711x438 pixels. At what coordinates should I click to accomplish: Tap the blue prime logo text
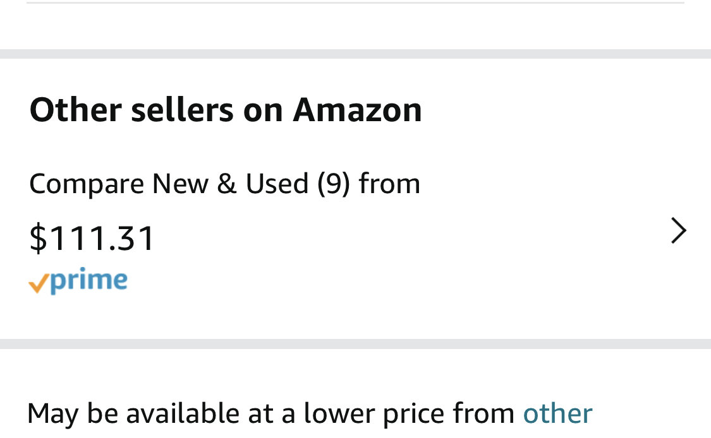point(89,281)
